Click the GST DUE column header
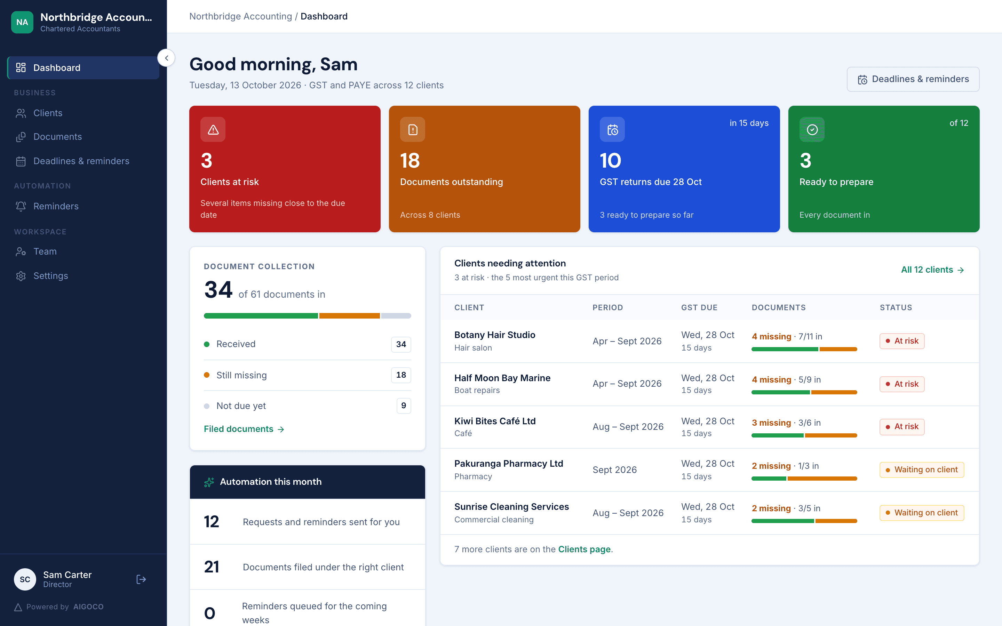The width and height of the screenshot is (1002, 626). [699, 308]
